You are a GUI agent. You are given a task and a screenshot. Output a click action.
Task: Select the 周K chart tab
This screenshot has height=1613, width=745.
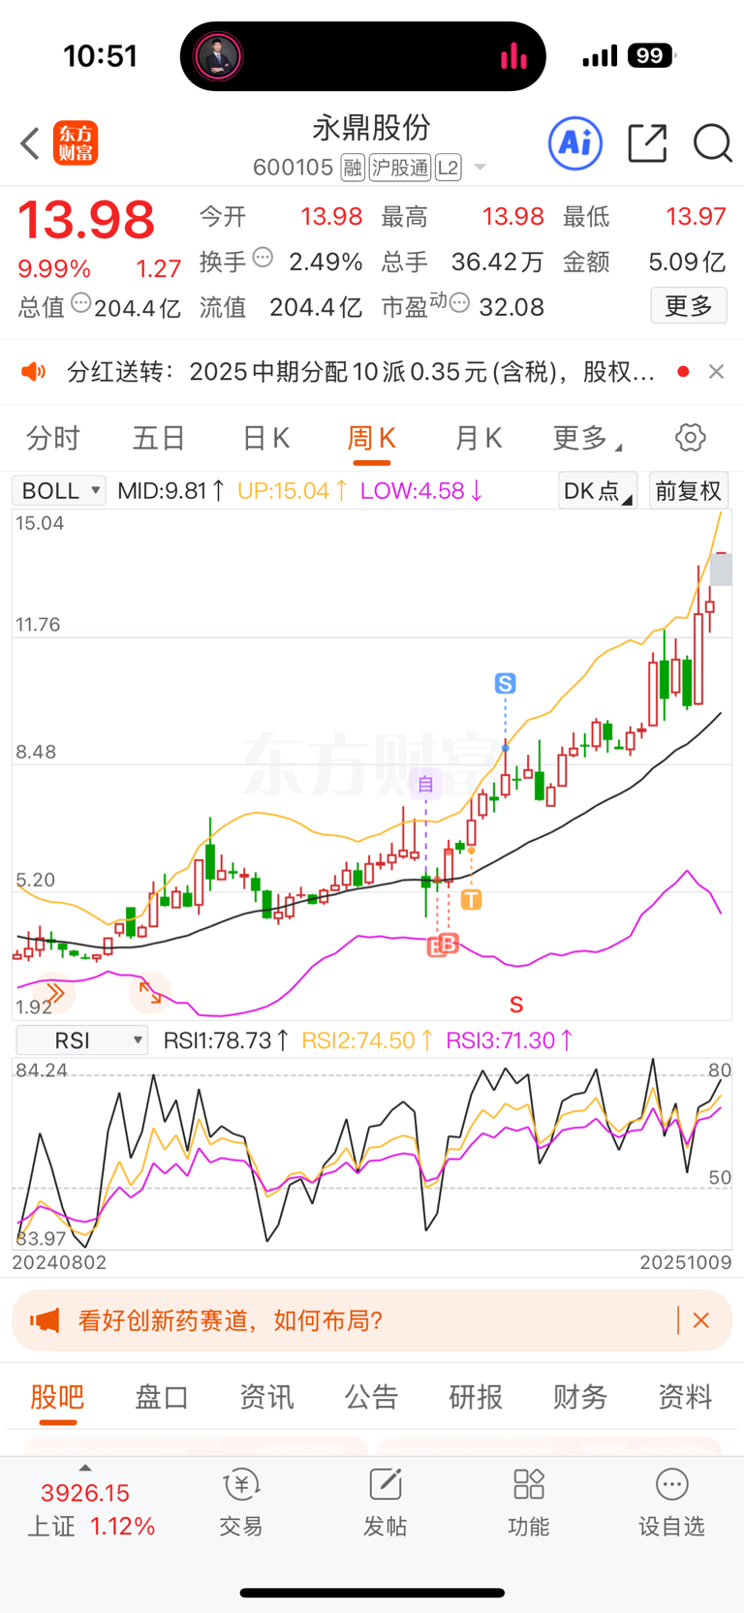tap(371, 438)
